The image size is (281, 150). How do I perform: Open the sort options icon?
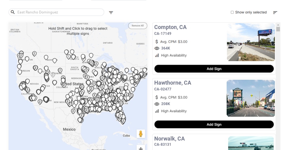275,13
